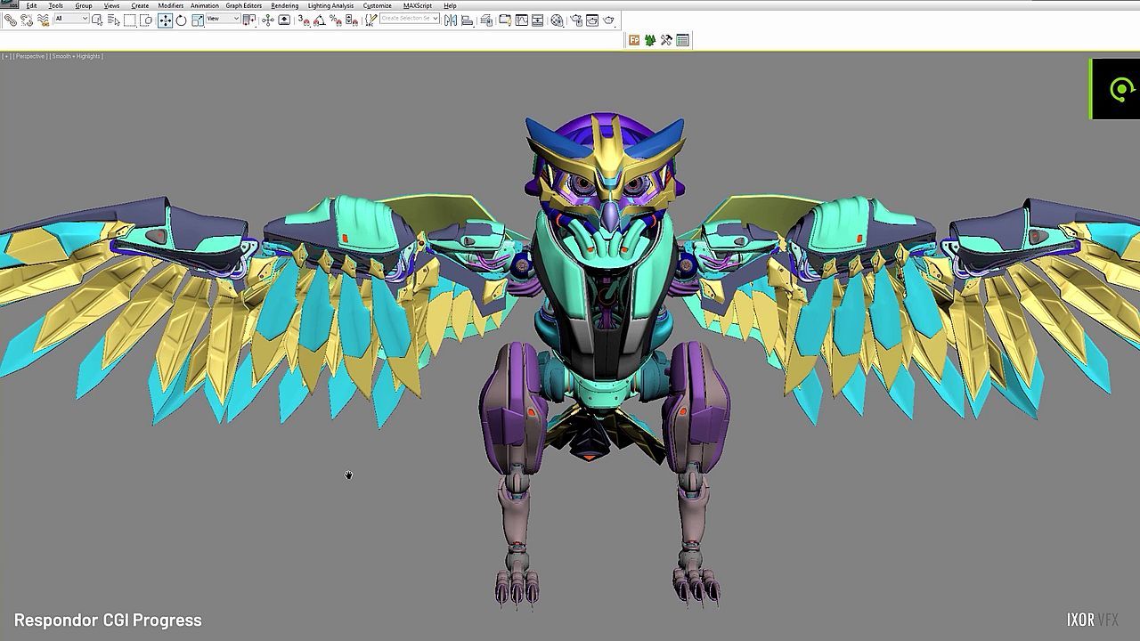The width and height of the screenshot is (1140, 641).
Task: Open the Rendering menu
Action: pyautogui.click(x=285, y=5)
